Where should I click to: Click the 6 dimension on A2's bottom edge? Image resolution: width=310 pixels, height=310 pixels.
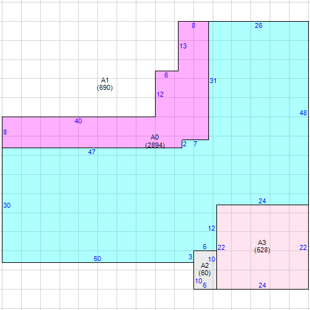click(205, 285)
